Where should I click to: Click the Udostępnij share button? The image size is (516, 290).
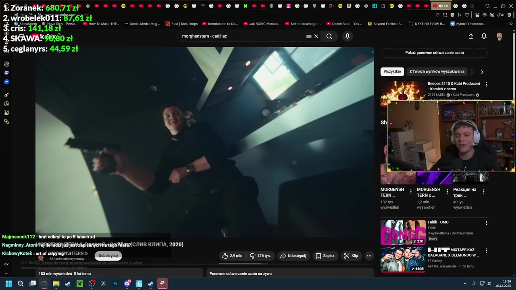(x=293, y=256)
